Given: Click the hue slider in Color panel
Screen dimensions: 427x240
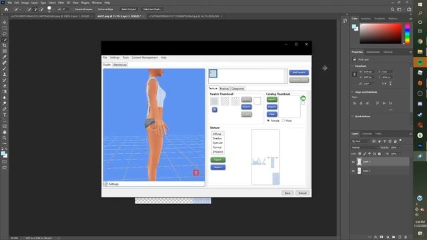Looking at the screenshot, I should [408, 34].
